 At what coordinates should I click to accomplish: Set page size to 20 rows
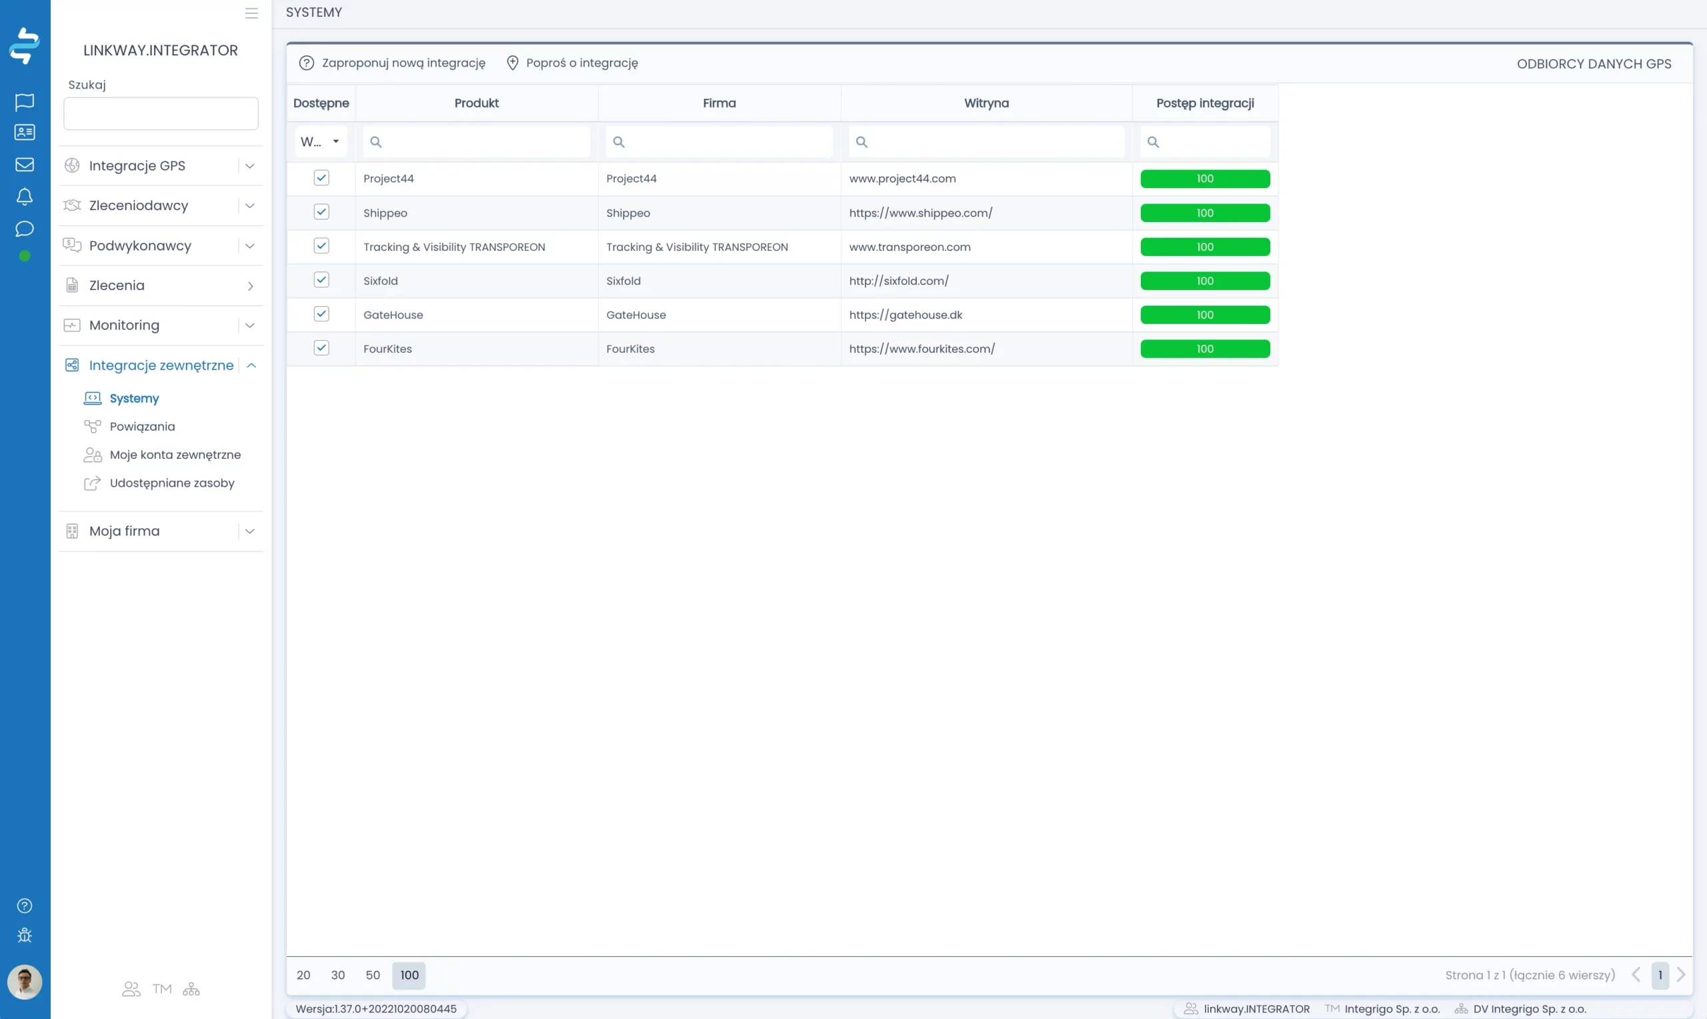point(303,975)
